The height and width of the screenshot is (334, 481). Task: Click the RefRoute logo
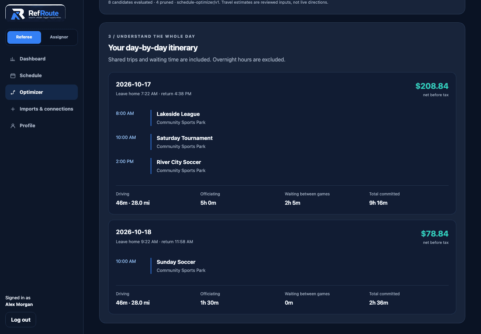point(35,13)
